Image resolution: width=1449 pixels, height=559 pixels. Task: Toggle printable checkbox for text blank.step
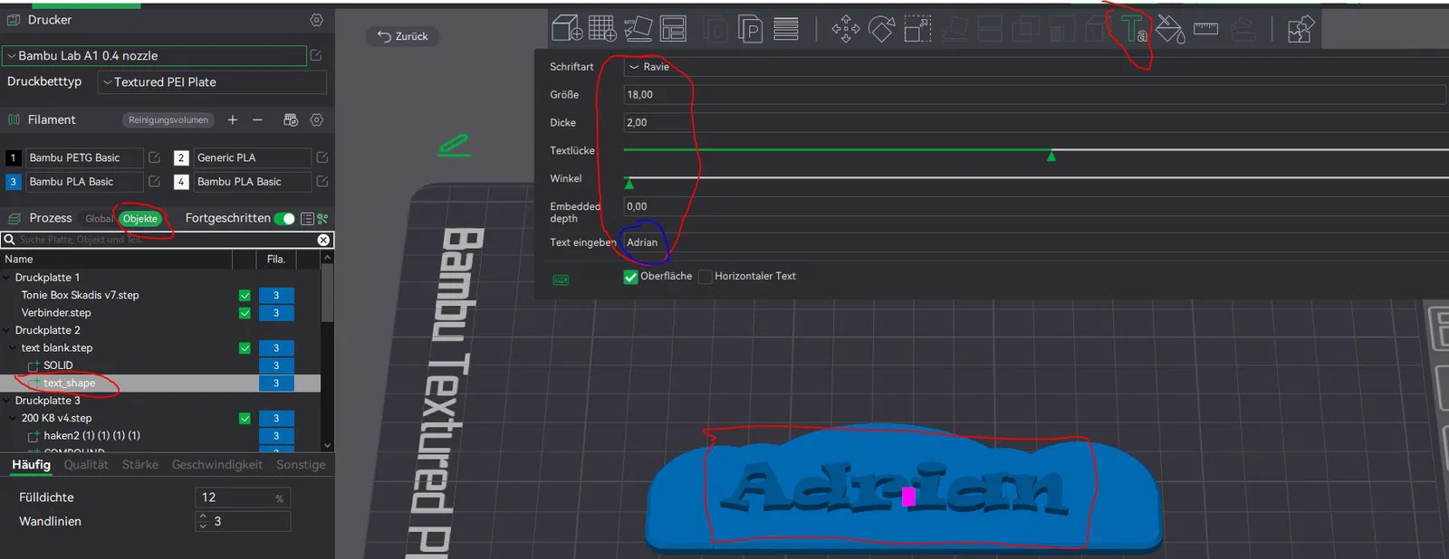[245, 348]
